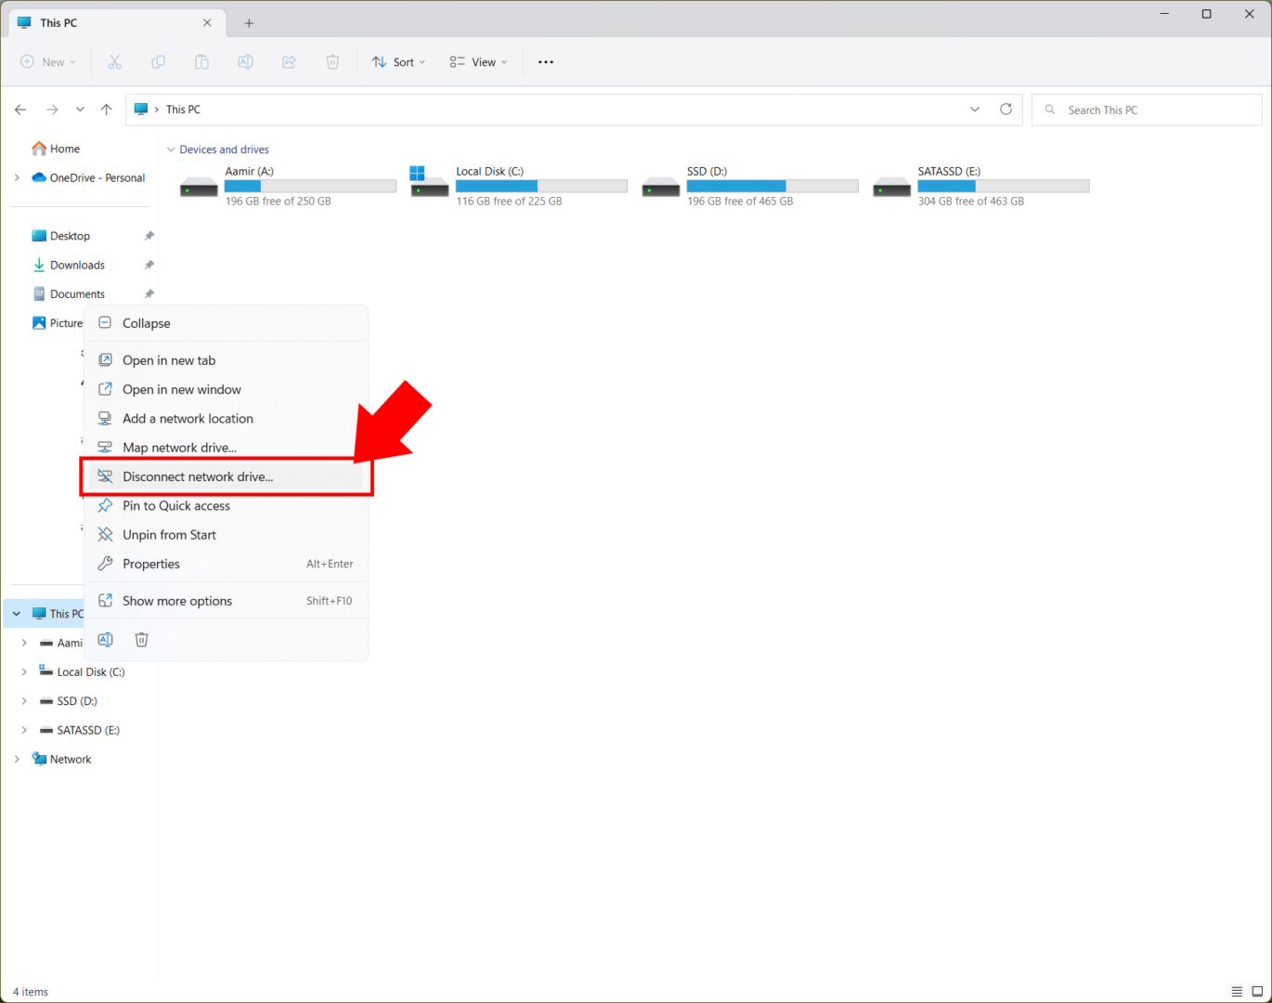Image resolution: width=1272 pixels, height=1003 pixels.
Task: Click Local Disk (C:) capacity bar
Action: [541, 186]
